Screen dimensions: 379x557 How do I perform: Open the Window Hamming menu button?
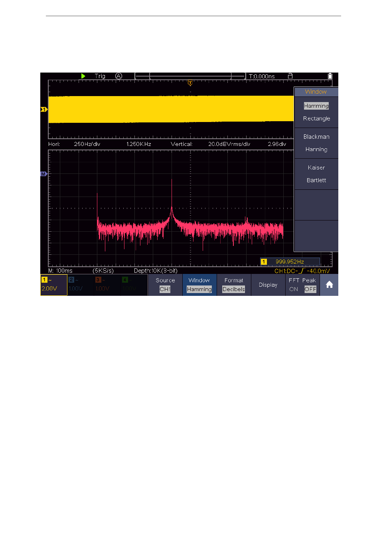tap(199, 285)
